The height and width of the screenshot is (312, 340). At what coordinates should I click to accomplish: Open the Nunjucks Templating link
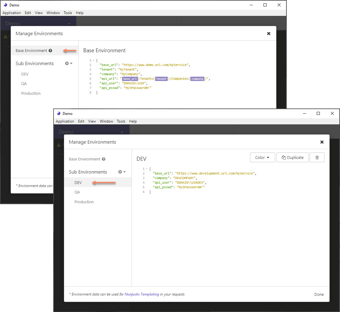[x=142, y=294]
